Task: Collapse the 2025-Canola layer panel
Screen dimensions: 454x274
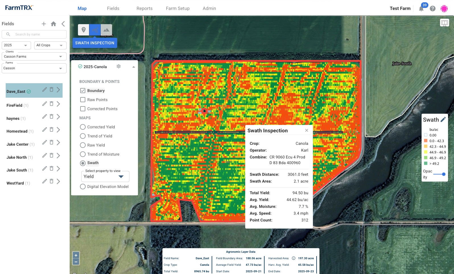Action: click(x=133, y=67)
